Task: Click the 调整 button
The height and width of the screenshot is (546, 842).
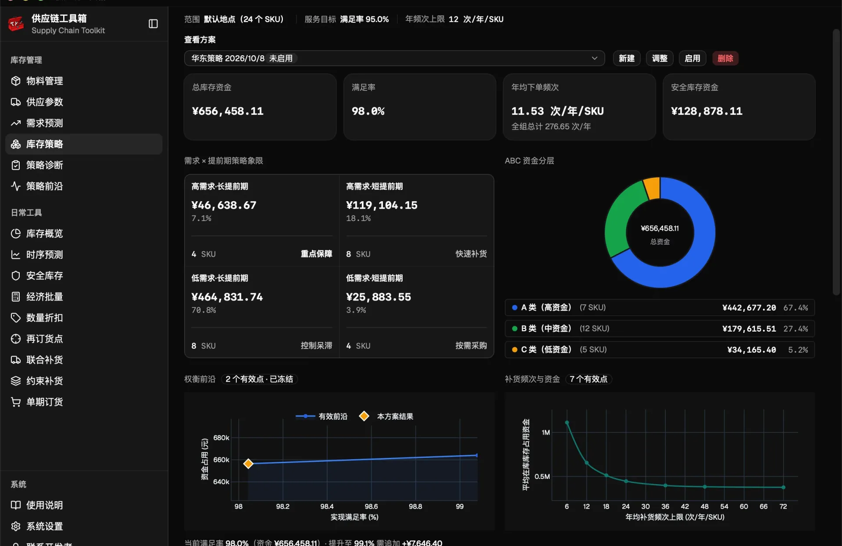Action: 659,58
